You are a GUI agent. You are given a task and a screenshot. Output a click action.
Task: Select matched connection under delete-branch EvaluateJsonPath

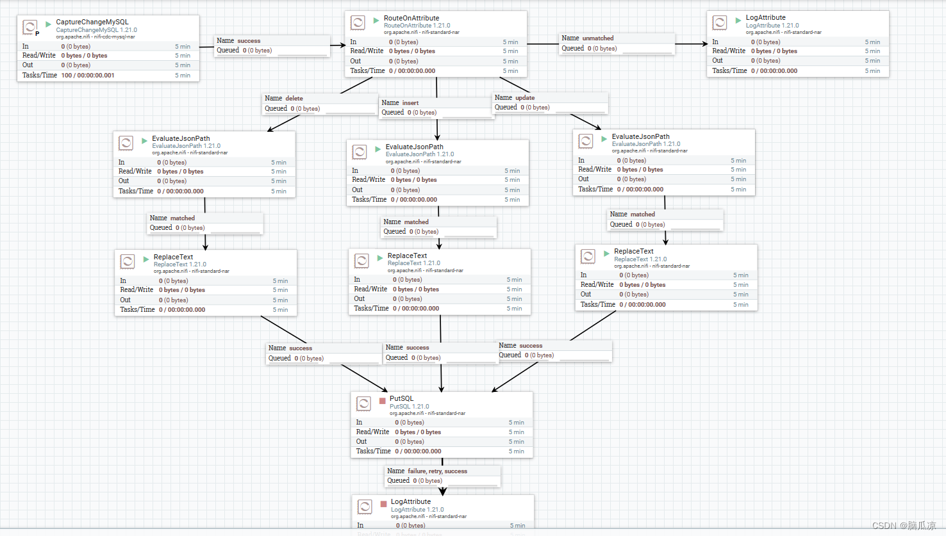(205, 223)
